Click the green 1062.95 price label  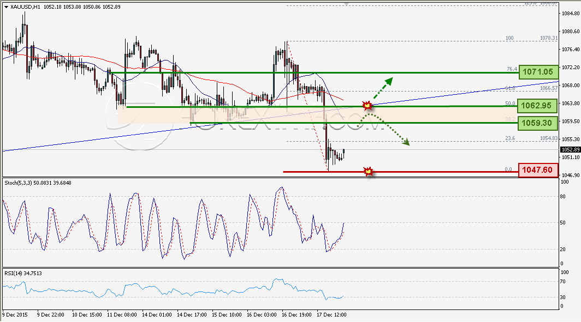tap(537, 105)
